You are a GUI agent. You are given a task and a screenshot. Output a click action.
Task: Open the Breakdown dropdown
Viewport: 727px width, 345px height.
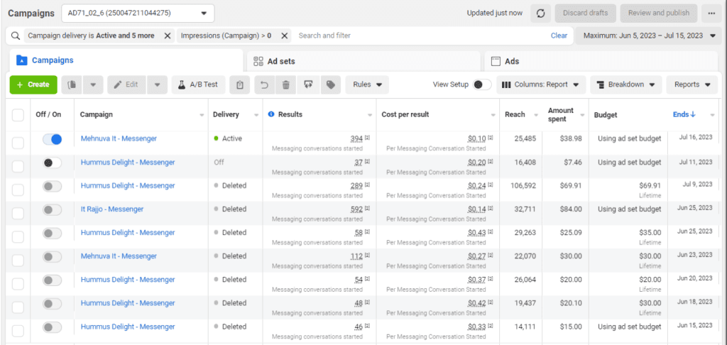[627, 85]
